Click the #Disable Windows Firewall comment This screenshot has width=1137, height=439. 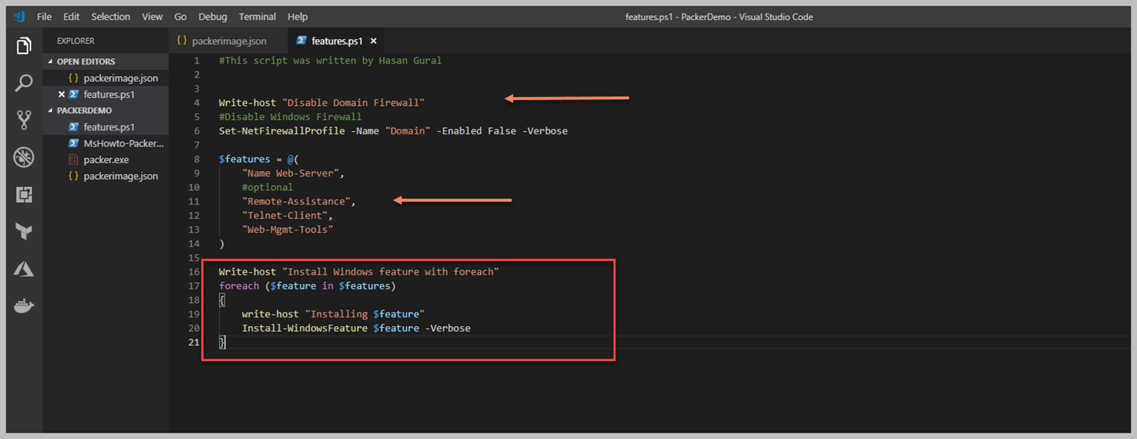pos(290,117)
